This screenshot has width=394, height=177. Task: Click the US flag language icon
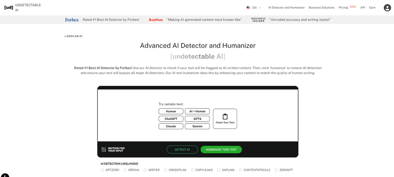(248, 8)
